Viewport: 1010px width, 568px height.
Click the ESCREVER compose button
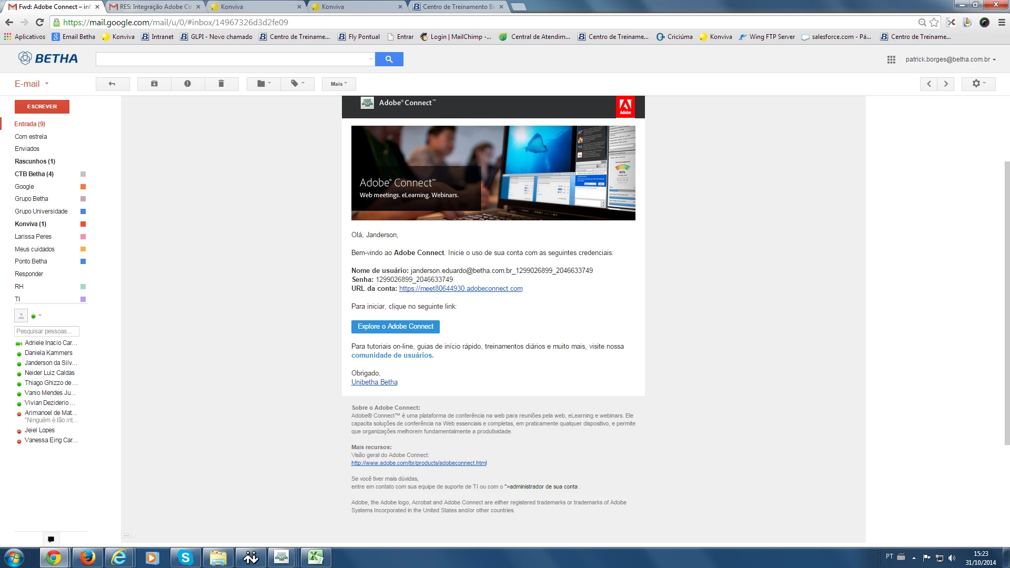42,107
